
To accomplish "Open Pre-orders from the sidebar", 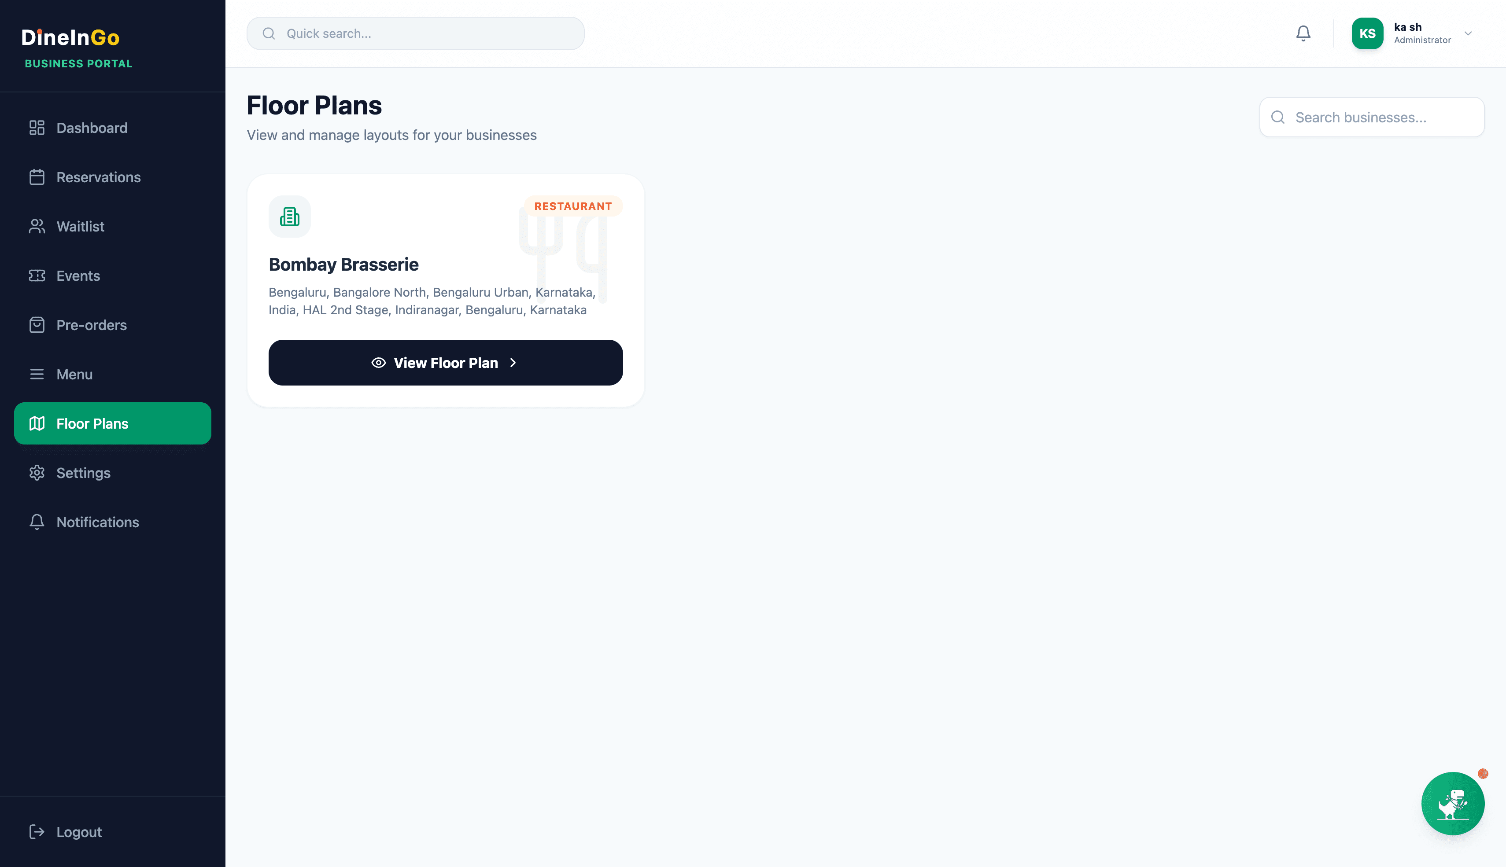I will pyautogui.click(x=91, y=324).
